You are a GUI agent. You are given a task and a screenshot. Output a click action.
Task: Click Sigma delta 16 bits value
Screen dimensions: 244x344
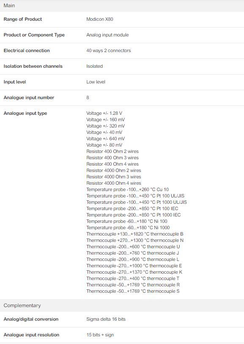coord(106,319)
